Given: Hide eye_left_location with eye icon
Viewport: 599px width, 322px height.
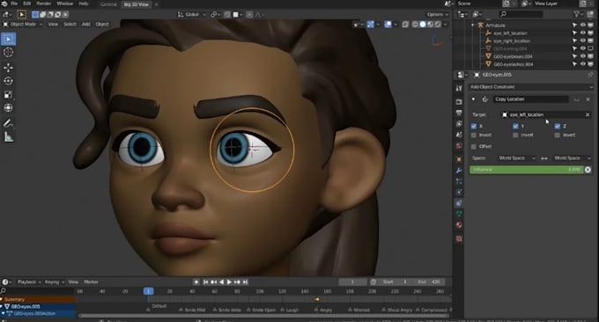Looking at the screenshot, I should click(582, 33).
